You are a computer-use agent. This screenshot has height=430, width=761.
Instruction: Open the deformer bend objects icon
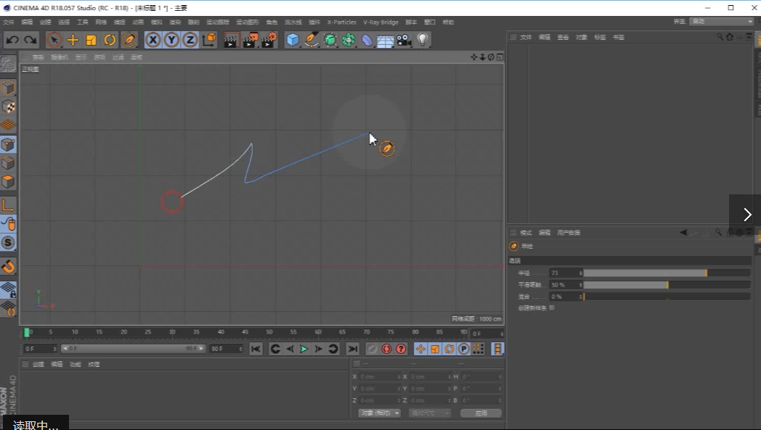(367, 40)
